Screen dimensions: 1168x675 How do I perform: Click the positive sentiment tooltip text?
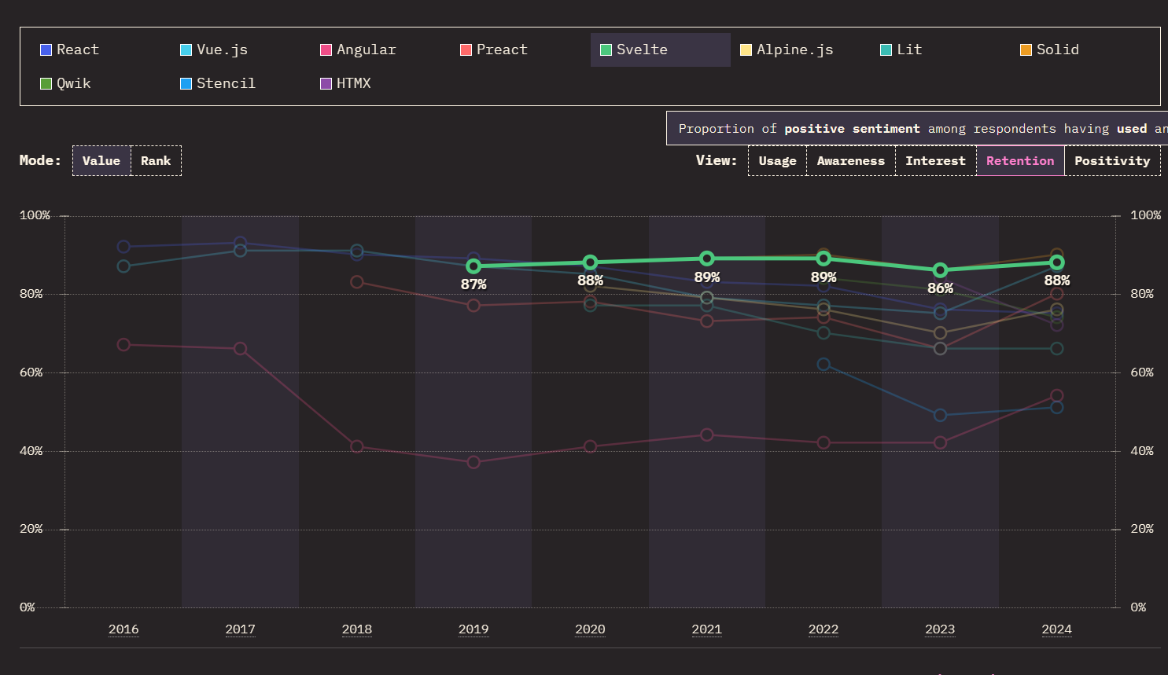click(x=852, y=129)
